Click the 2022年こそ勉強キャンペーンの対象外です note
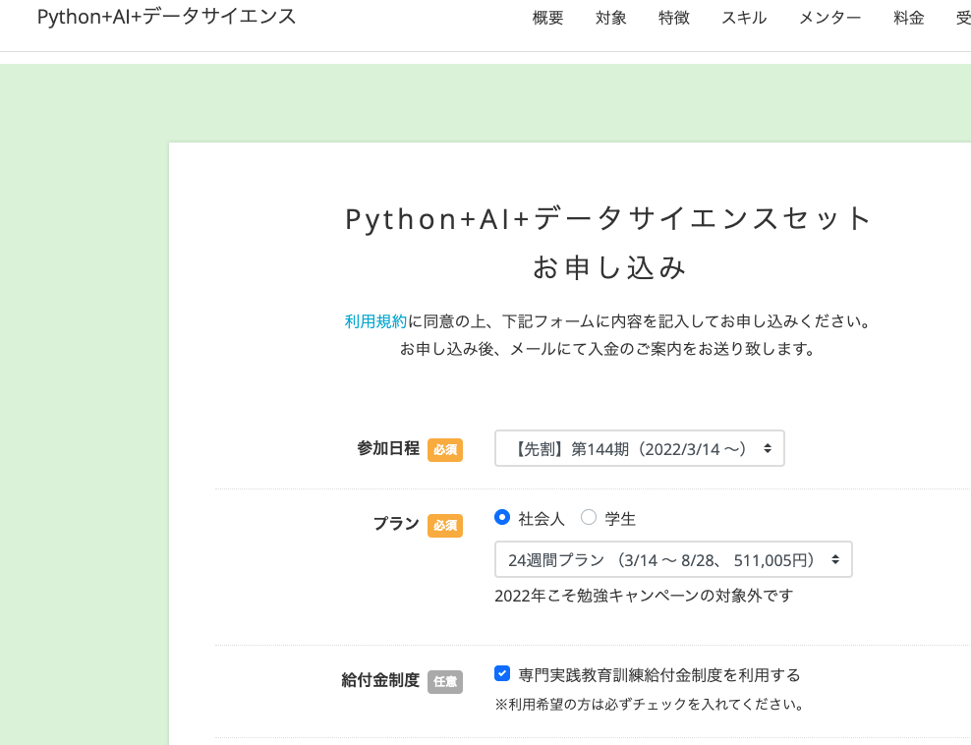This screenshot has width=971, height=745. coord(644,596)
